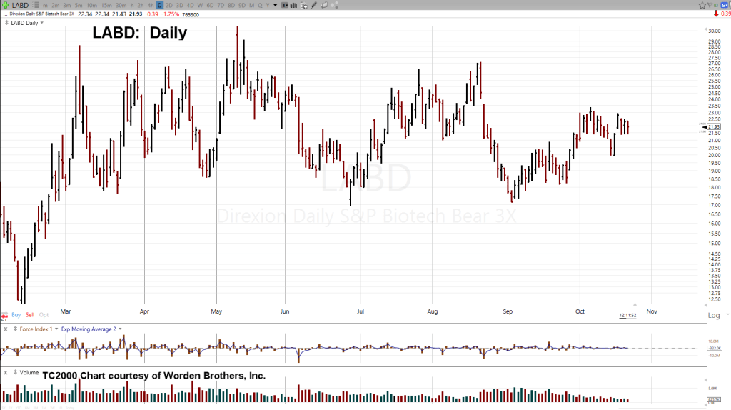Click the Opt link below the chart
The width and height of the screenshot is (731, 410).
pyautogui.click(x=44, y=315)
